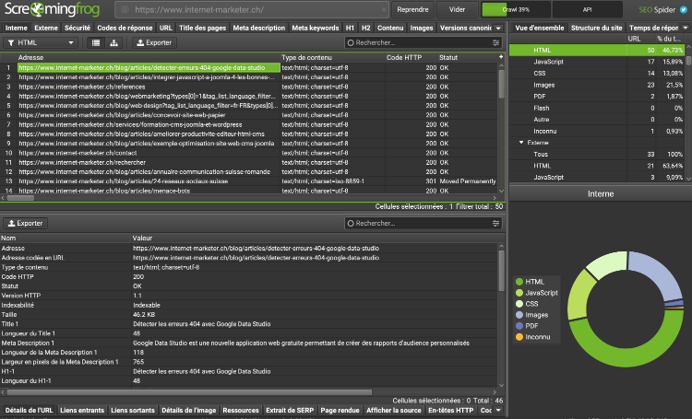This screenshot has width=692, height=419.
Task: Open Afficher la source tab
Action: [x=394, y=410]
